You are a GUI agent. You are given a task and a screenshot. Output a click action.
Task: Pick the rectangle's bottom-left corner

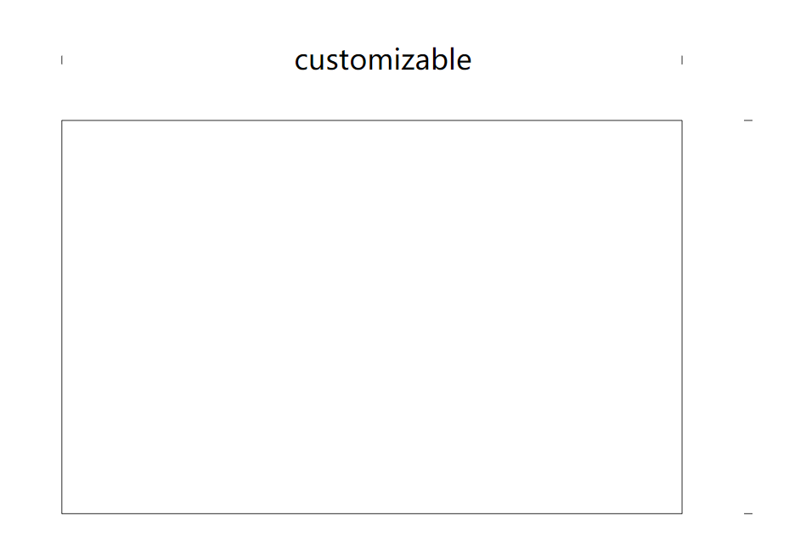(x=62, y=513)
